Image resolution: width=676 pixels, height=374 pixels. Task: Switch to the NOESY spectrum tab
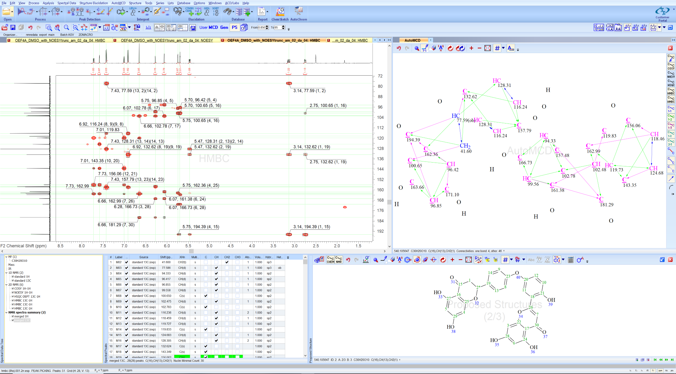pos(167,40)
